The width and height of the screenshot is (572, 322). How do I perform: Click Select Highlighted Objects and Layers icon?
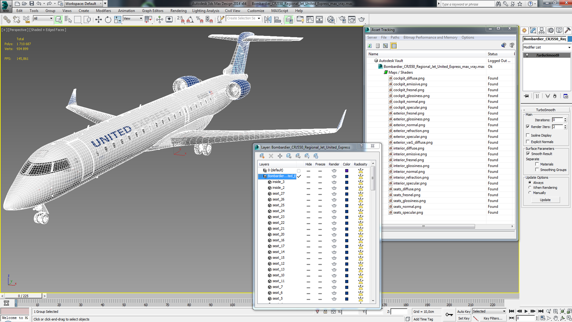click(x=289, y=156)
